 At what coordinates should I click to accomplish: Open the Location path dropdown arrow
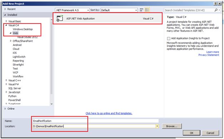pos(157,126)
